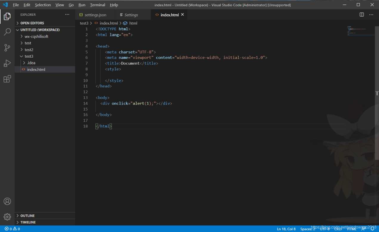Close the index.html tab

[x=182, y=15]
